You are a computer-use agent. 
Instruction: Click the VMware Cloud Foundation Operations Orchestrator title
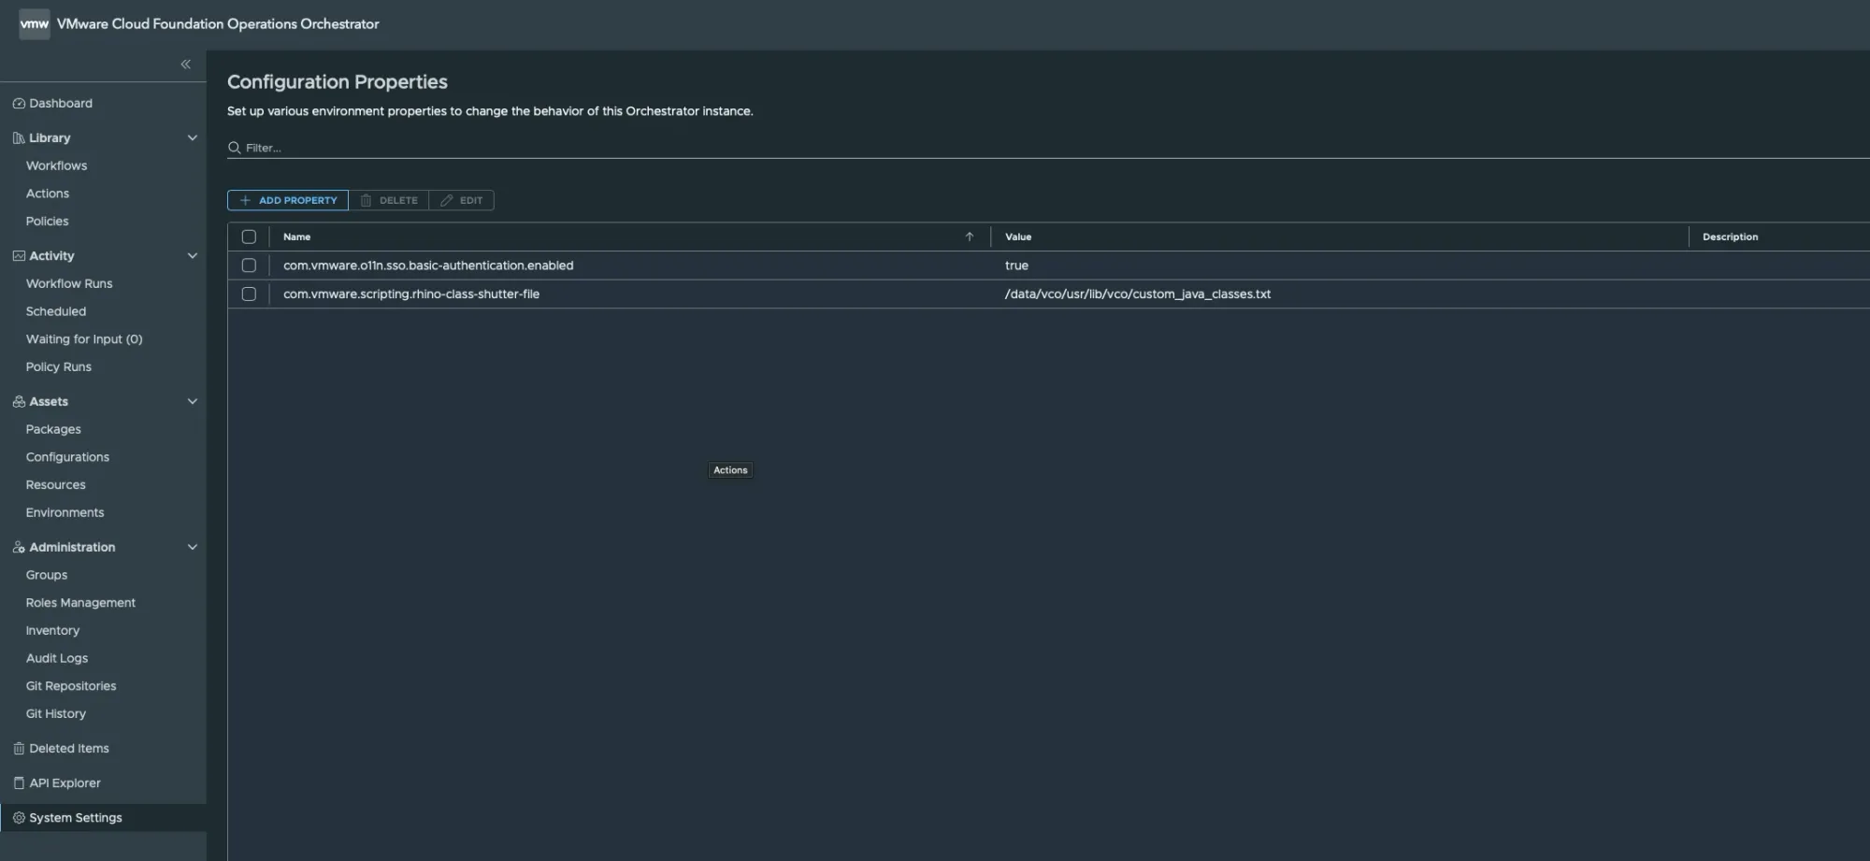click(218, 24)
